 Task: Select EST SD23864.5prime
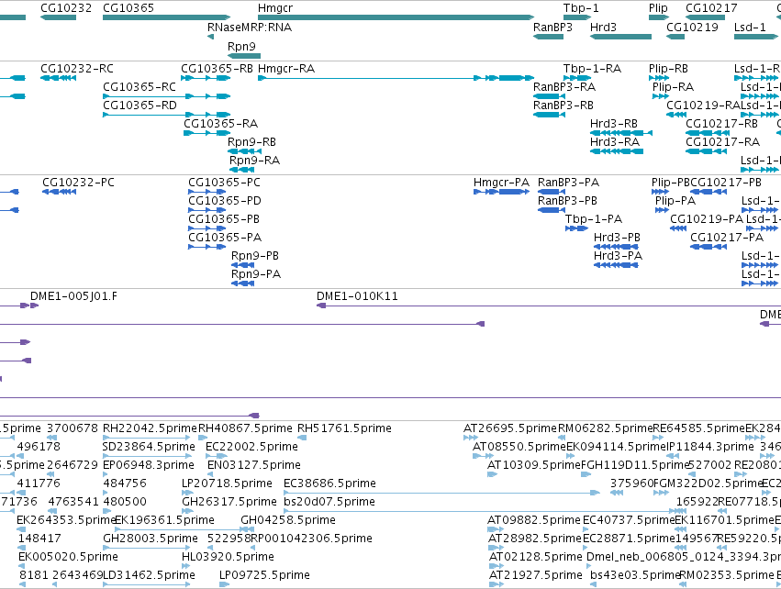[149, 447]
